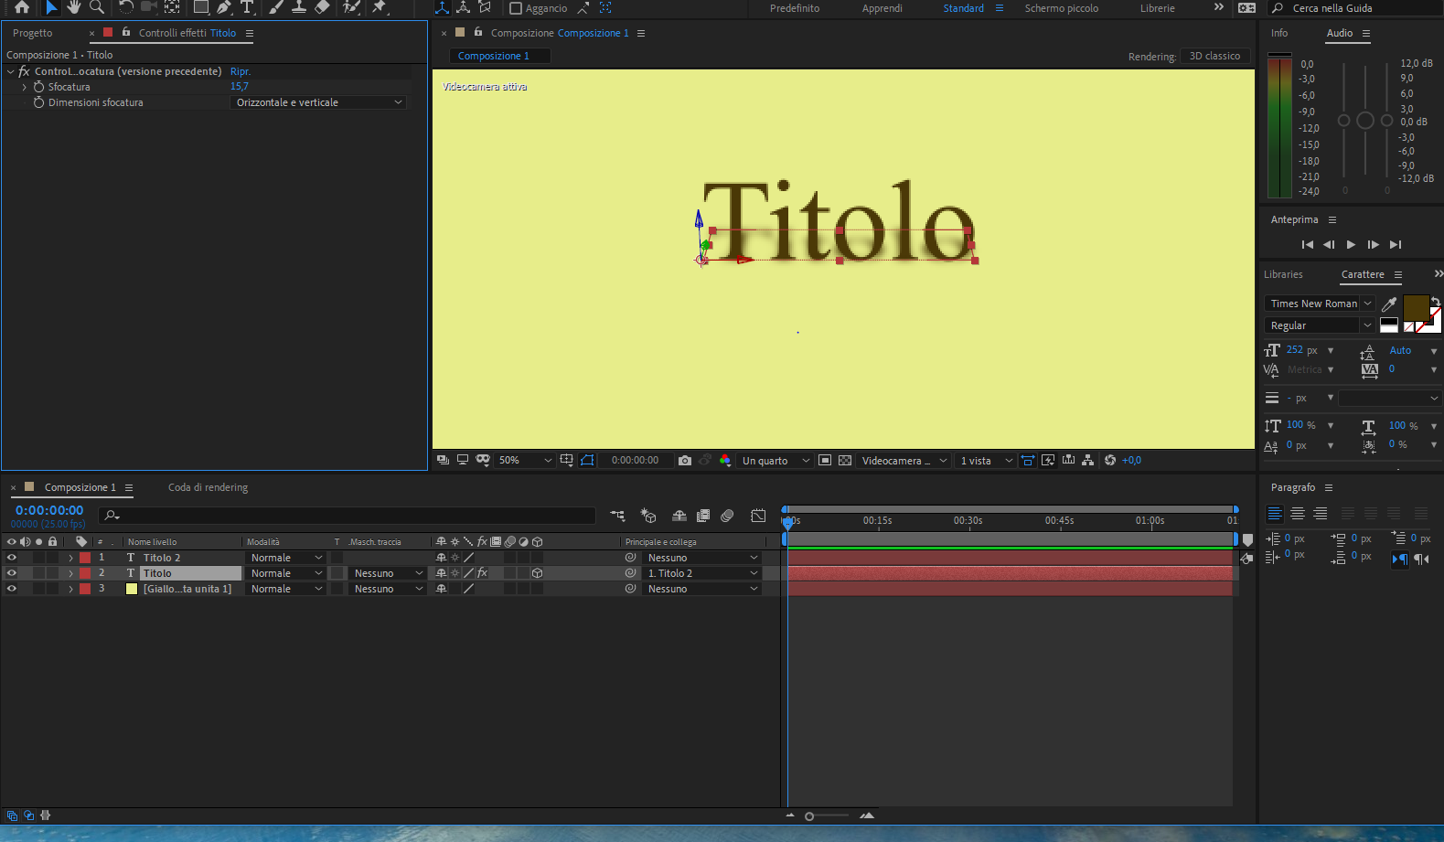Switch to the Apprendi workspace
The width and height of the screenshot is (1444, 842).
[882, 8]
